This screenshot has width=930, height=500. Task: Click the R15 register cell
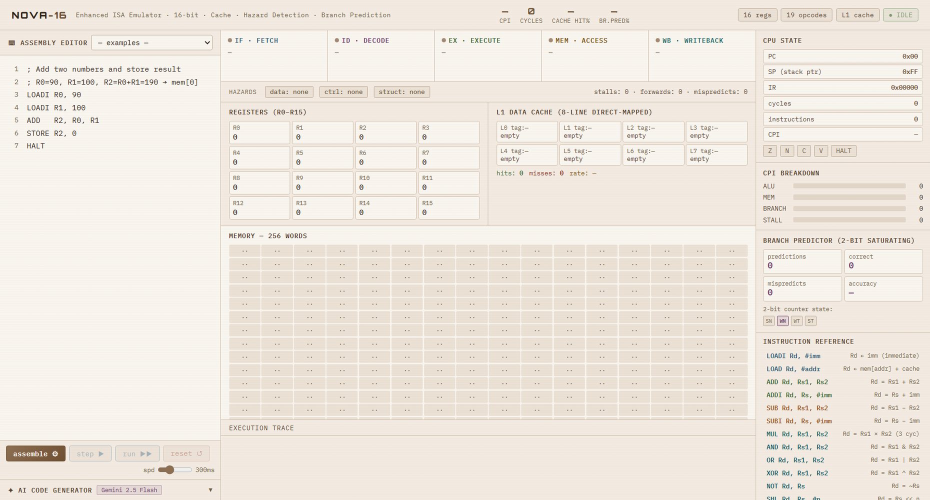[448, 208]
